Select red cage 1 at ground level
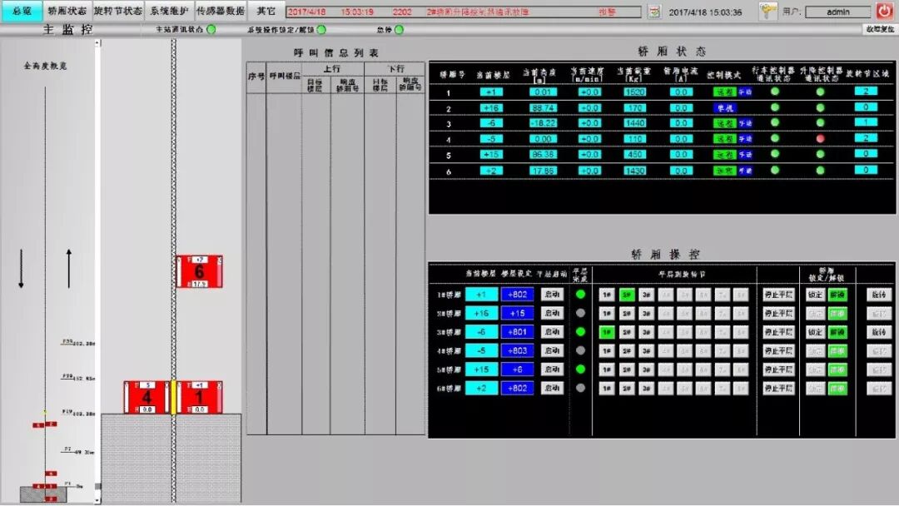 coord(199,397)
